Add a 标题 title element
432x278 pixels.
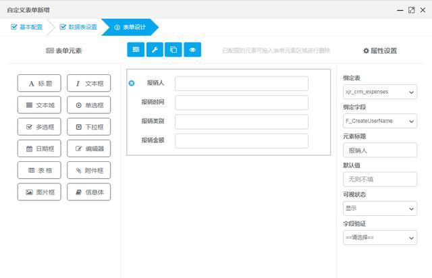pos(39,83)
